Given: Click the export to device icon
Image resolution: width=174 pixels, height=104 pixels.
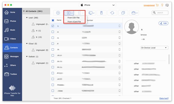Looking at the screenshot, I should (79, 13).
